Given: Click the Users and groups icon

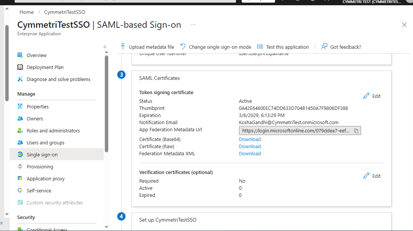Looking at the screenshot, I should 20,142.
